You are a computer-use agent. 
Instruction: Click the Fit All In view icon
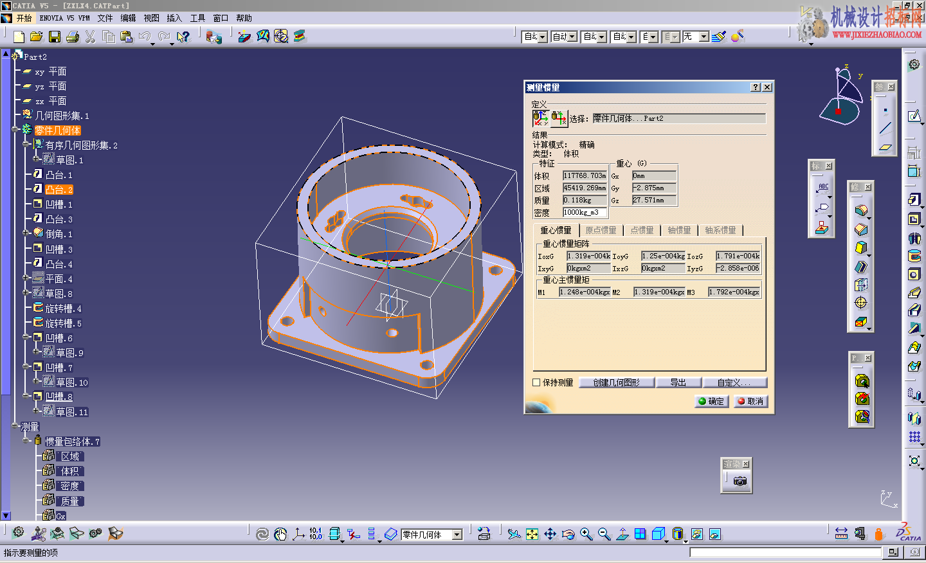532,534
